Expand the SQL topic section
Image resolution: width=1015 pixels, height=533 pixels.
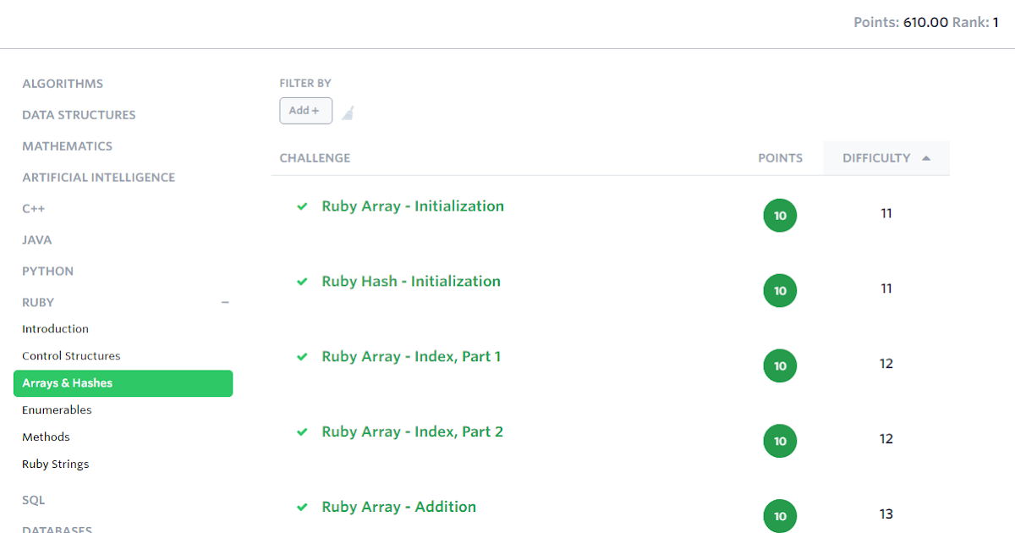pyautogui.click(x=33, y=500)
